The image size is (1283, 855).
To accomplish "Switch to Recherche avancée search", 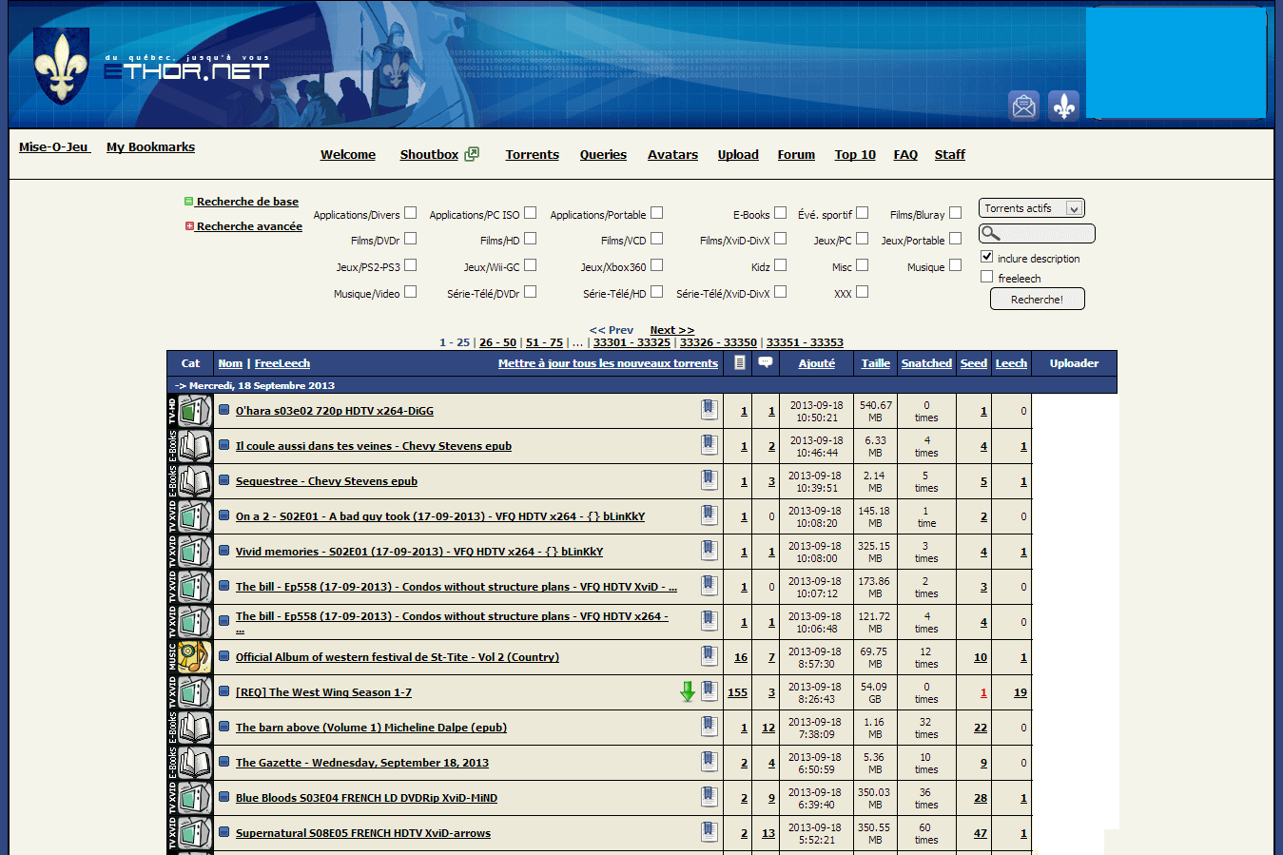I will [249, 226].
